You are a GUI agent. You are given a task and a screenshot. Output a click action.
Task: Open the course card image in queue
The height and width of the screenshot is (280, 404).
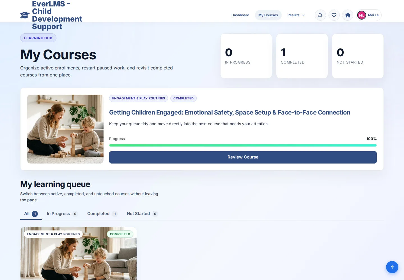coord(79,253)
